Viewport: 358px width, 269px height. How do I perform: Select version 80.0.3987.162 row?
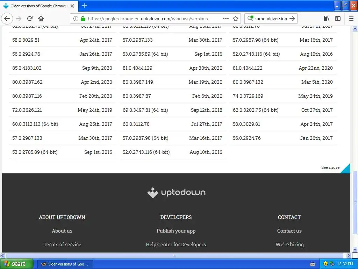[x=62, y=82]
